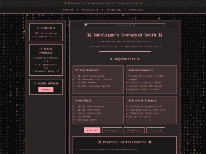
Task: Click 'Fresh sage leaves' item
Action: 86,120
